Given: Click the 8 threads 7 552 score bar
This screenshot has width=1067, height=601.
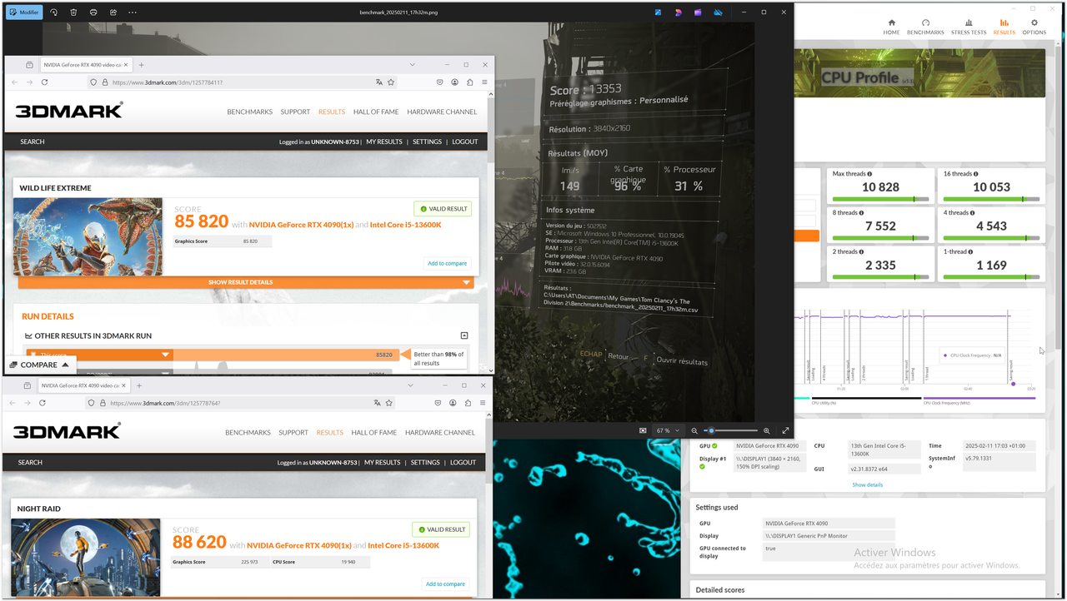Looking at the screenshot, I should 880,239.
